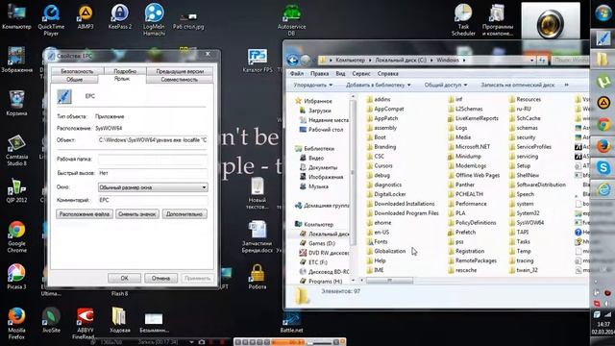Click OK in the properties dialog
Image resolution: width=615 pixels, height=346 pixels.
[124, 278]
